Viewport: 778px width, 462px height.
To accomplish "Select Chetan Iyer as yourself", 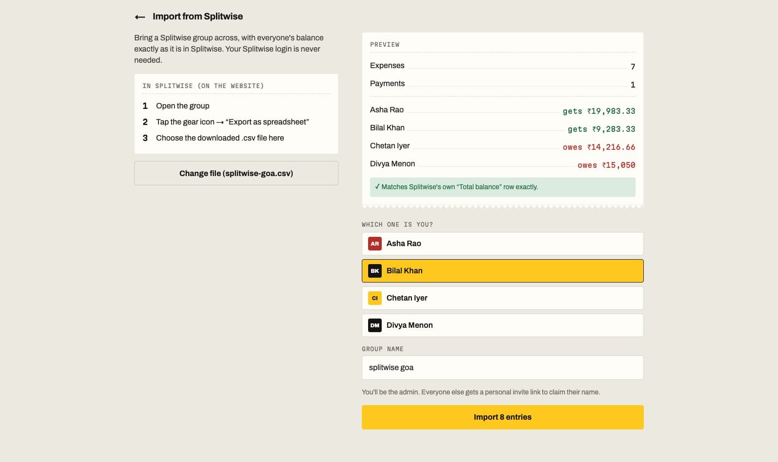I will click(503, 298).
